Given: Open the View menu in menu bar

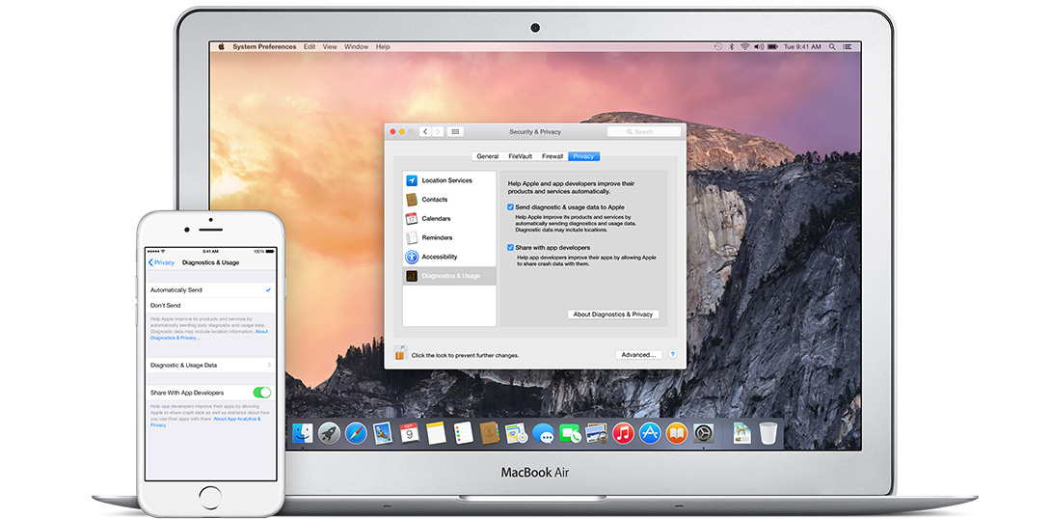Looking at the screenshot, I should coord(330,46).
